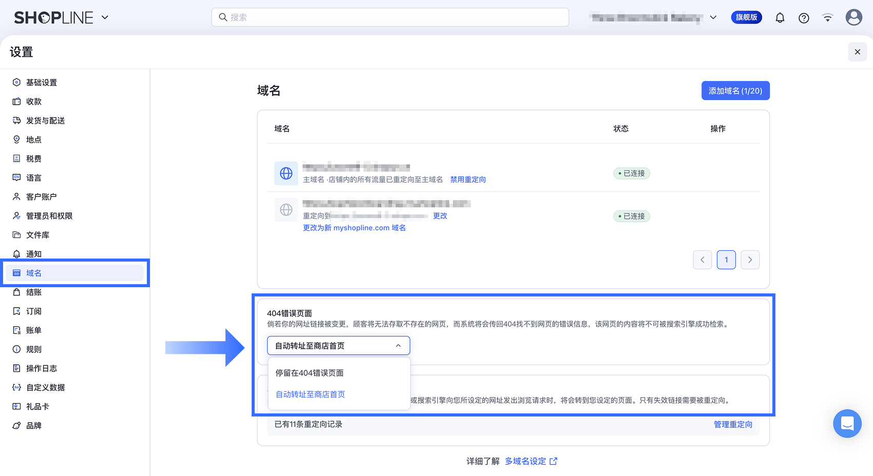Image resolution: width=873 pixels, height=476 pixels.
Task: Open the user avatar account menu
Action: [853, 17]
